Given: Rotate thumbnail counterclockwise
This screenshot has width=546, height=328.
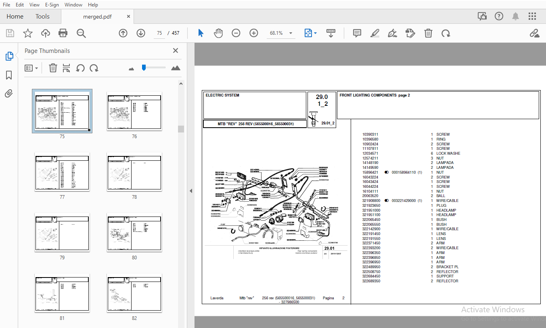Looking at the screenshot, I should point(80,68).
